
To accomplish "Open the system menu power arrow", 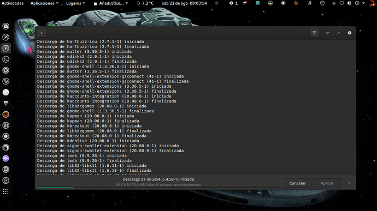I will pos(363,3).
